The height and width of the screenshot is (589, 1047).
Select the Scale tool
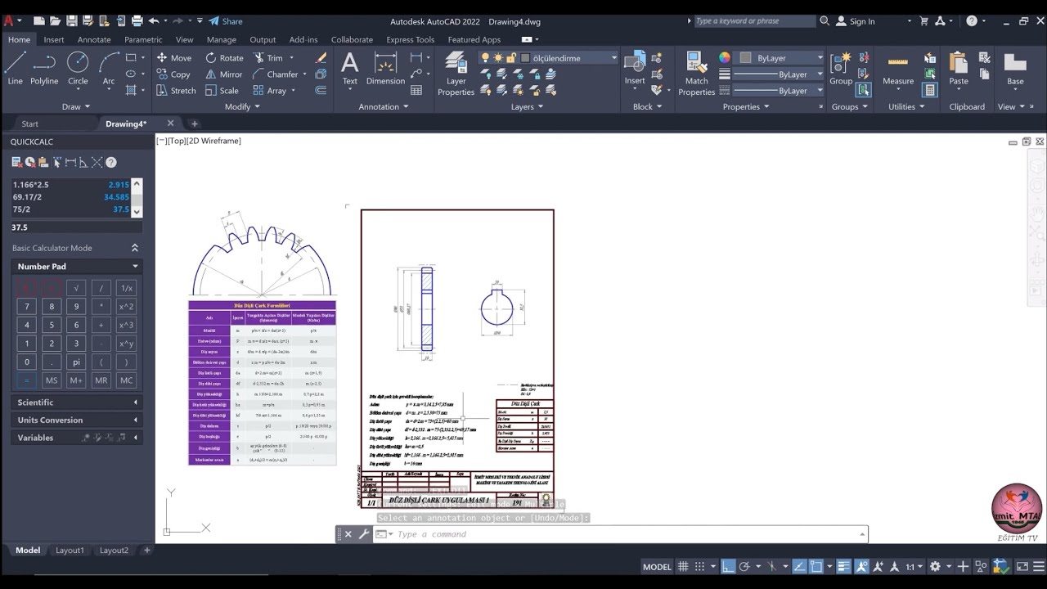(222, 91)
